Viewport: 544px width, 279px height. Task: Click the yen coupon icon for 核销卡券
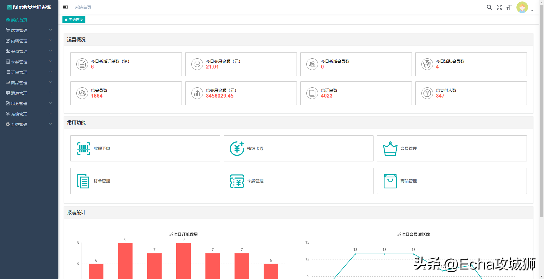tap(237, 148)
